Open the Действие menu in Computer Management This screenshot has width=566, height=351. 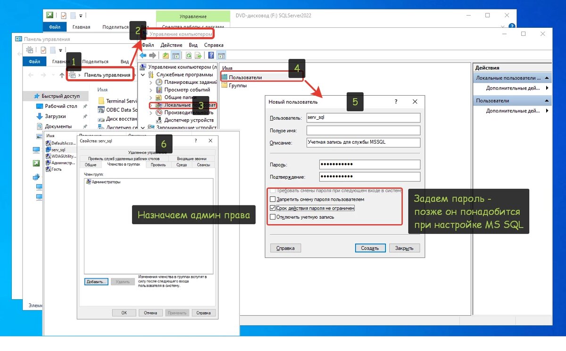click(171, 45)
